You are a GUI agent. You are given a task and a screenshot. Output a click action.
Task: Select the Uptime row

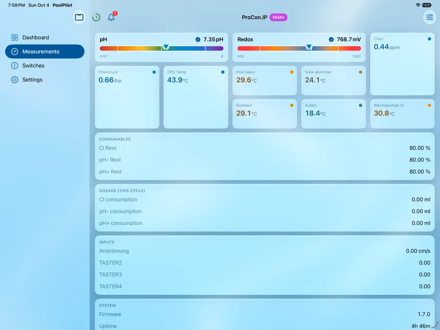(x=265, y=326)
